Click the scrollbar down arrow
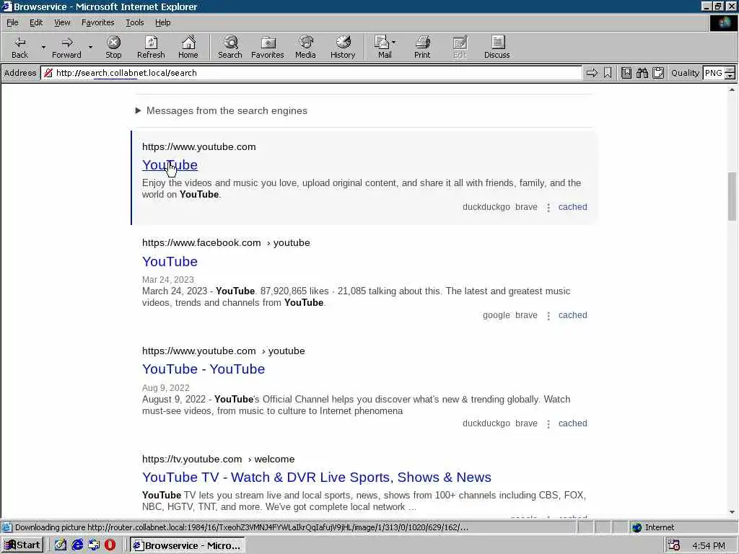The width and height of the screenshot is (739, 554). [732, 512]
